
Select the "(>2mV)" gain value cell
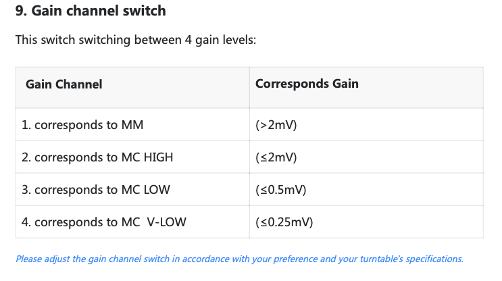click(x=276, y=125)
